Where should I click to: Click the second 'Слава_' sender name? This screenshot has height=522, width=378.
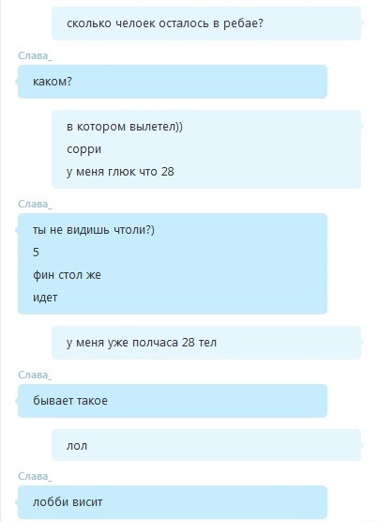[x=35, y=204]
